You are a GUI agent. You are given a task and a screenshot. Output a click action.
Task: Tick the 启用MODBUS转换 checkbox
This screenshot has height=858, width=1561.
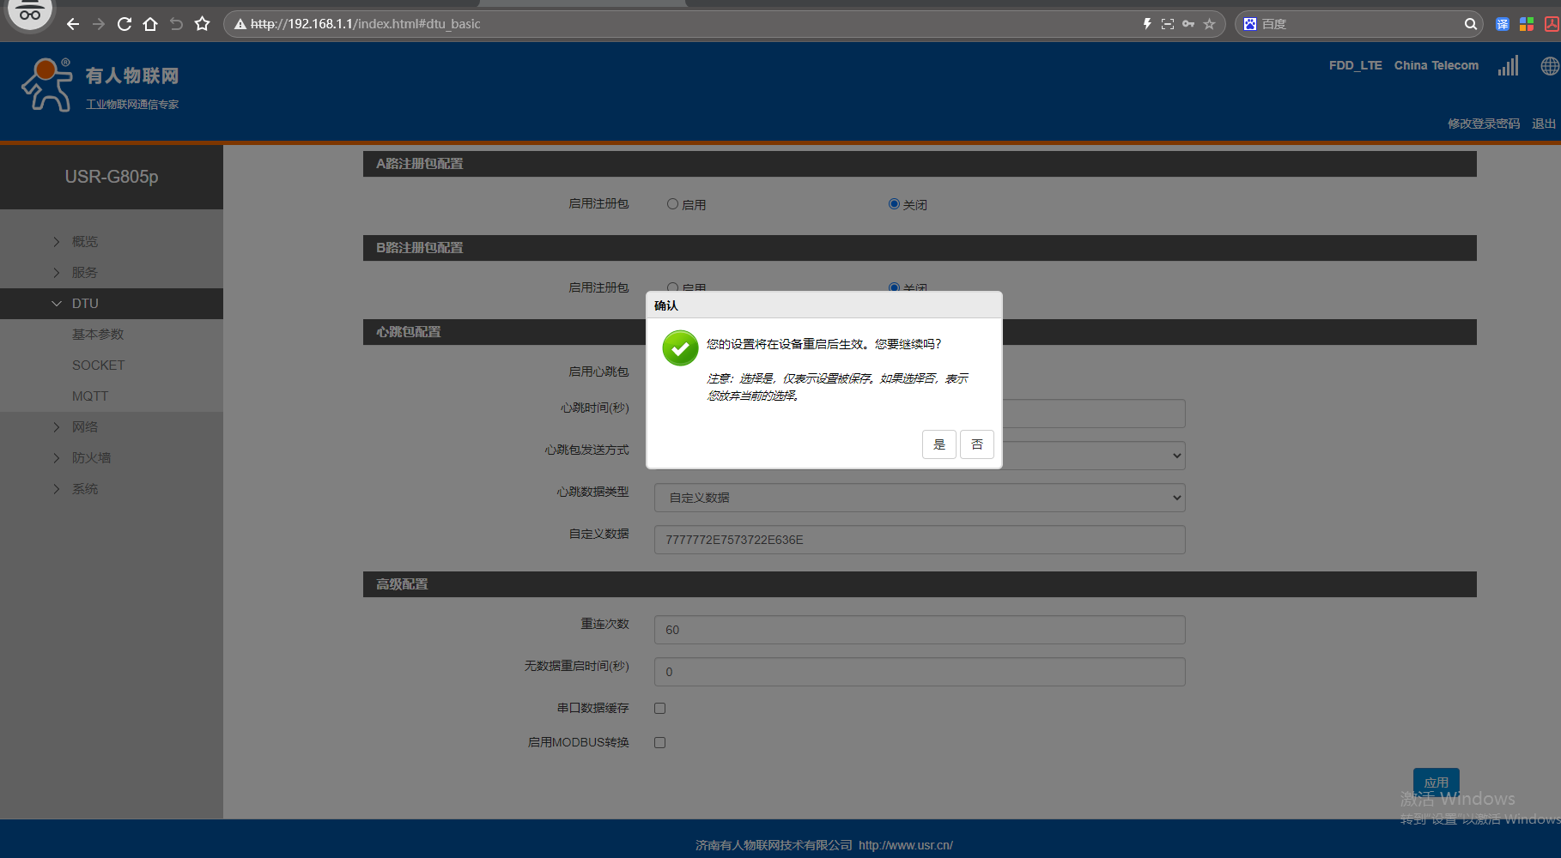[659, 743]
